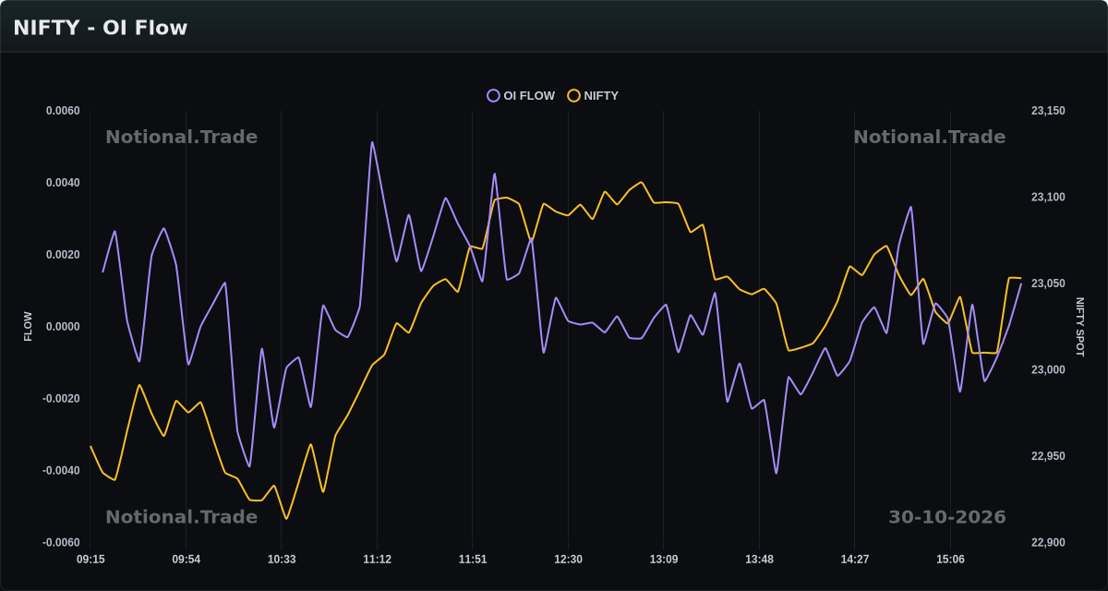Viewport: 1108px width, 591px height.
Task: Click the 12:30 time axis label
Action: (x=568, y=560)
